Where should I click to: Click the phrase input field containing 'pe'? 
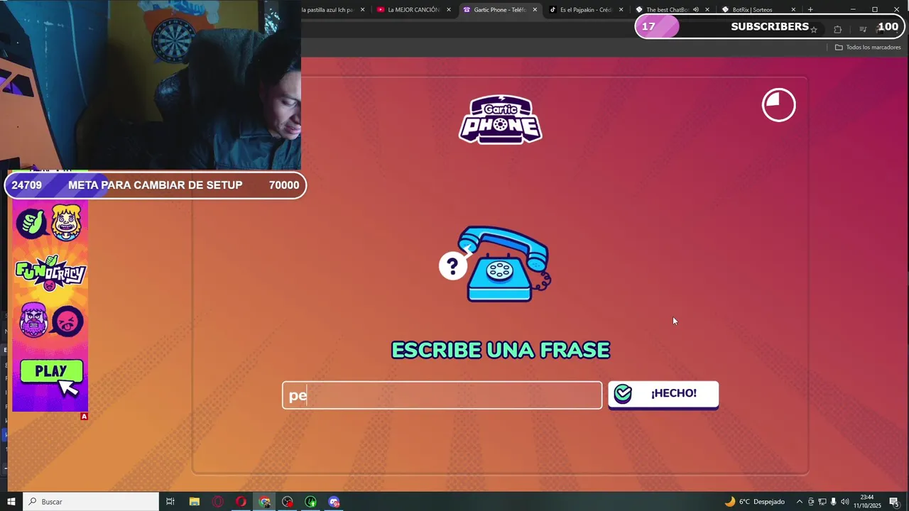442,395
